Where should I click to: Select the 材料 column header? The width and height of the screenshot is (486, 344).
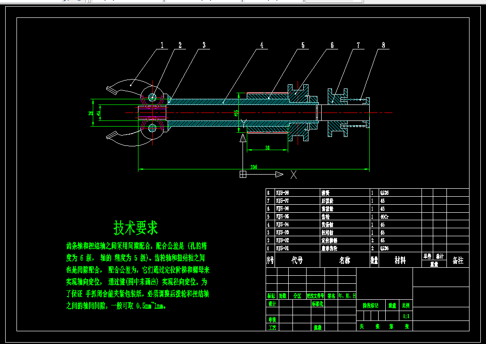[400, 260]
